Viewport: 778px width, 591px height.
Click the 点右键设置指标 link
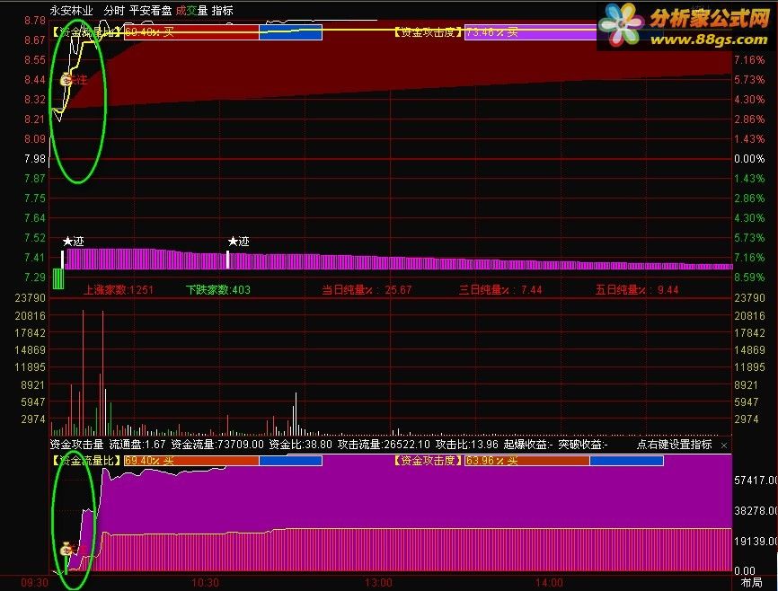(x=675, y=445)
